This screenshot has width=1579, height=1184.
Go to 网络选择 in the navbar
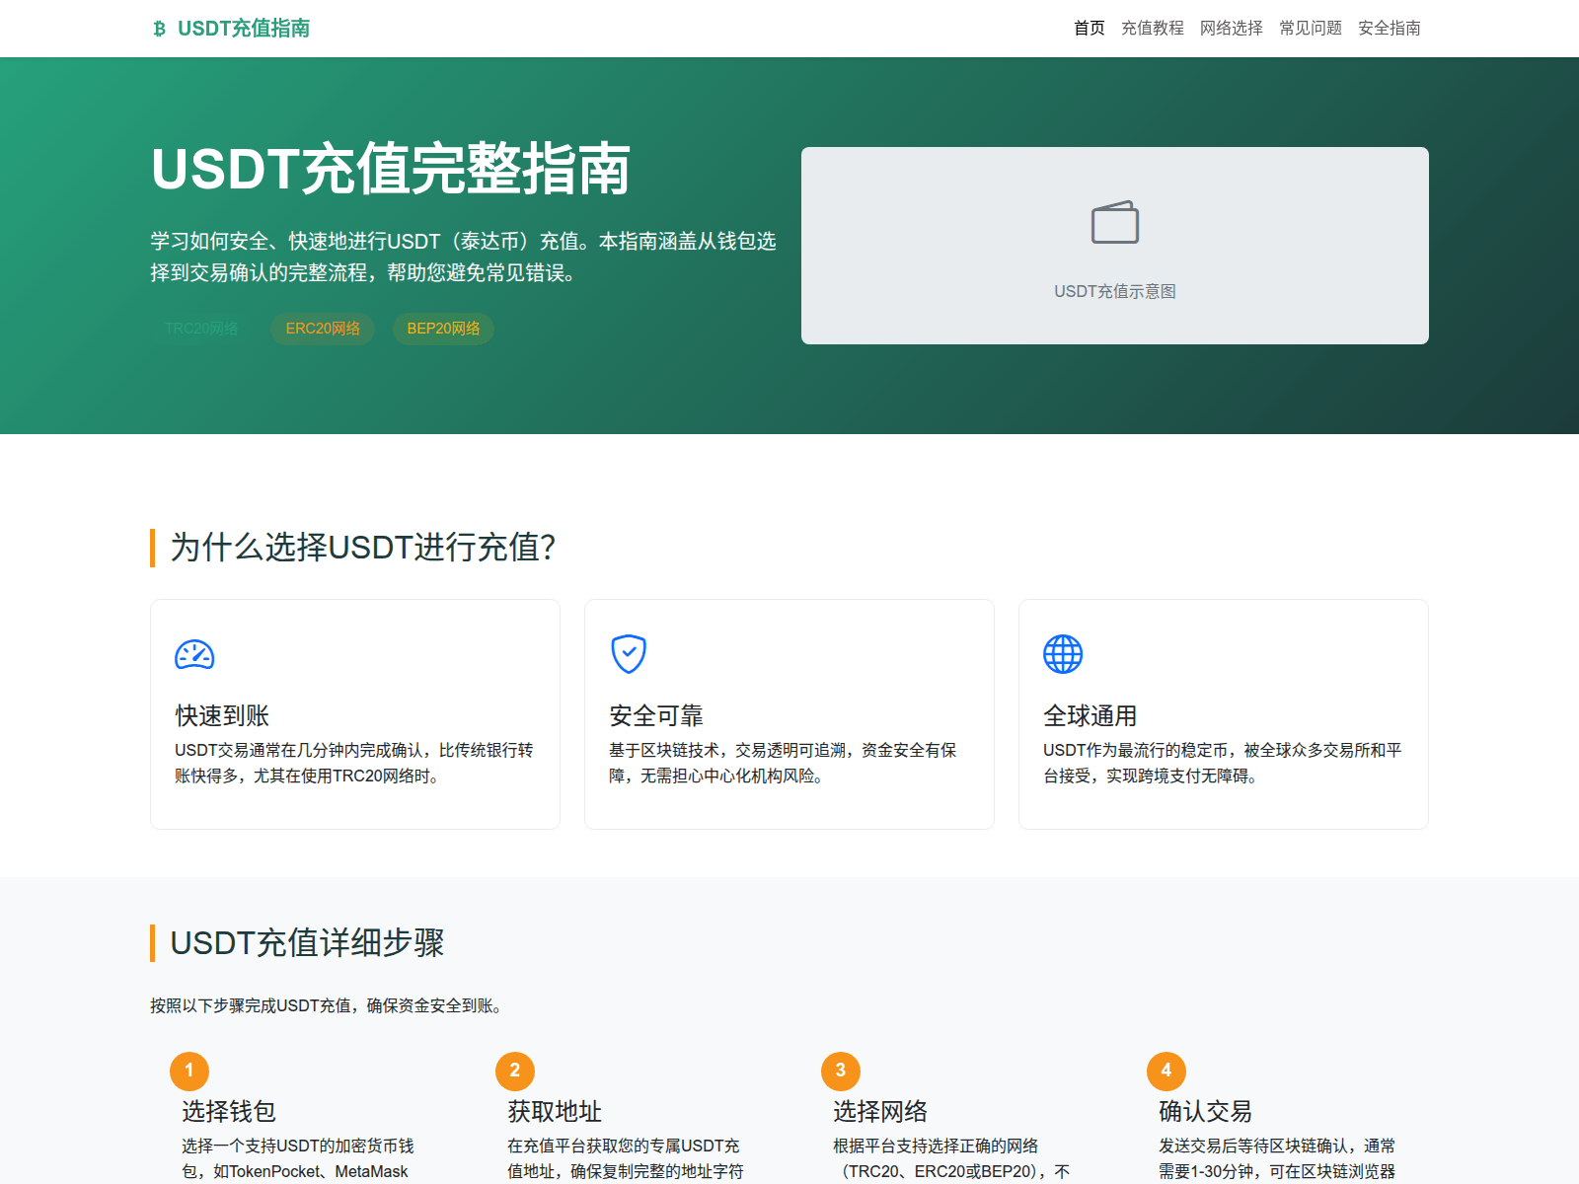tap(1232, 29)
